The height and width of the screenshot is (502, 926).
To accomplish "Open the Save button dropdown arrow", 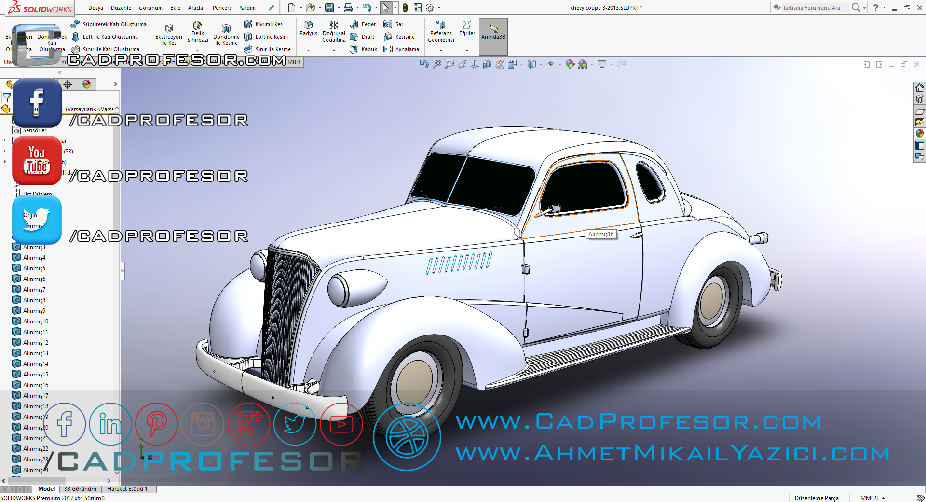I will pyautogui.click(x=339, y=8).
